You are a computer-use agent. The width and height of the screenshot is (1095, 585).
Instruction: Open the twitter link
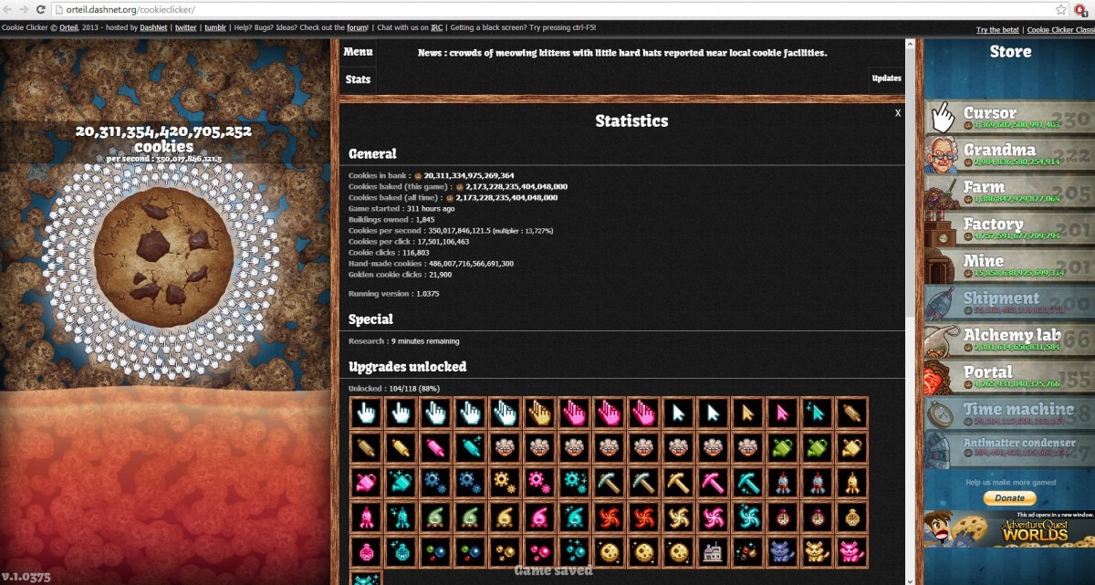coord(186,28)
